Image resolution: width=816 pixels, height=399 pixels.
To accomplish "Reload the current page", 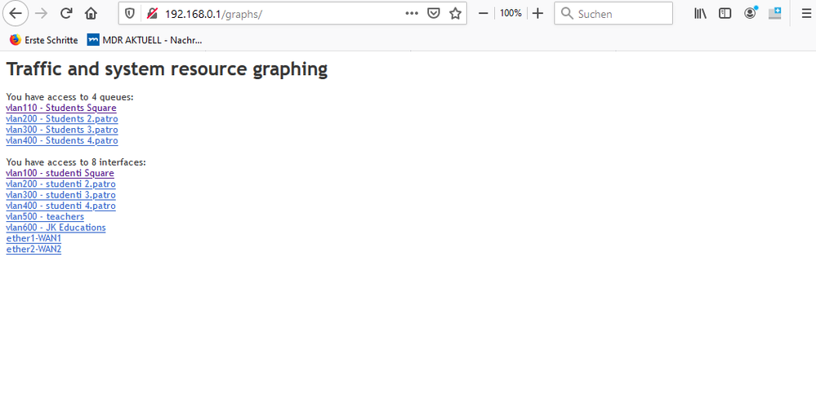I will (x=66, y=14).
